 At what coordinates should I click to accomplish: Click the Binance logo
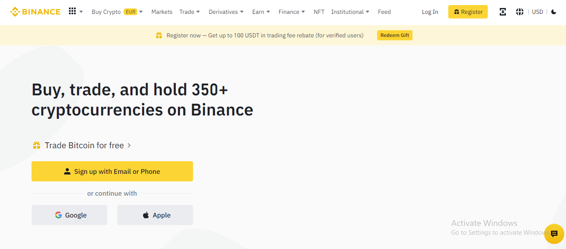pyautogui.click(x=35, y=12)
